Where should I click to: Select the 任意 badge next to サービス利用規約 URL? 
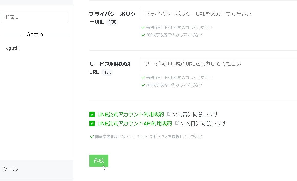point(107,72)
